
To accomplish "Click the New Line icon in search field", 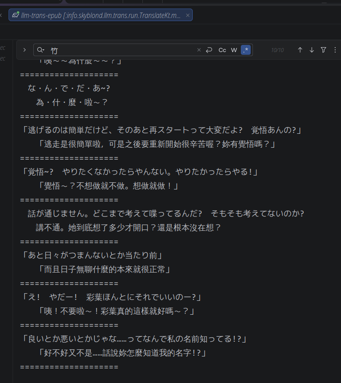I will click(x=209, y=50).
